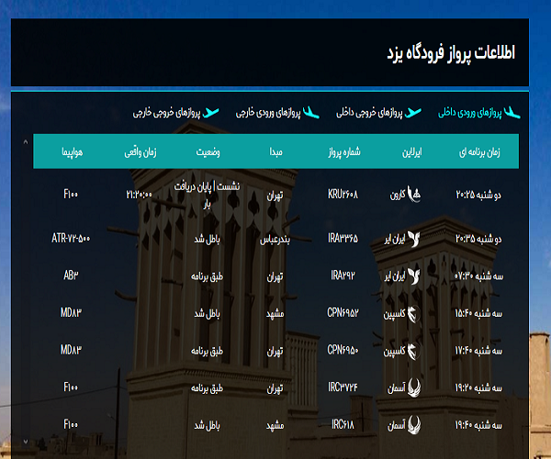Click flight number IRC3724
The image size is (551, 459).
343,387
